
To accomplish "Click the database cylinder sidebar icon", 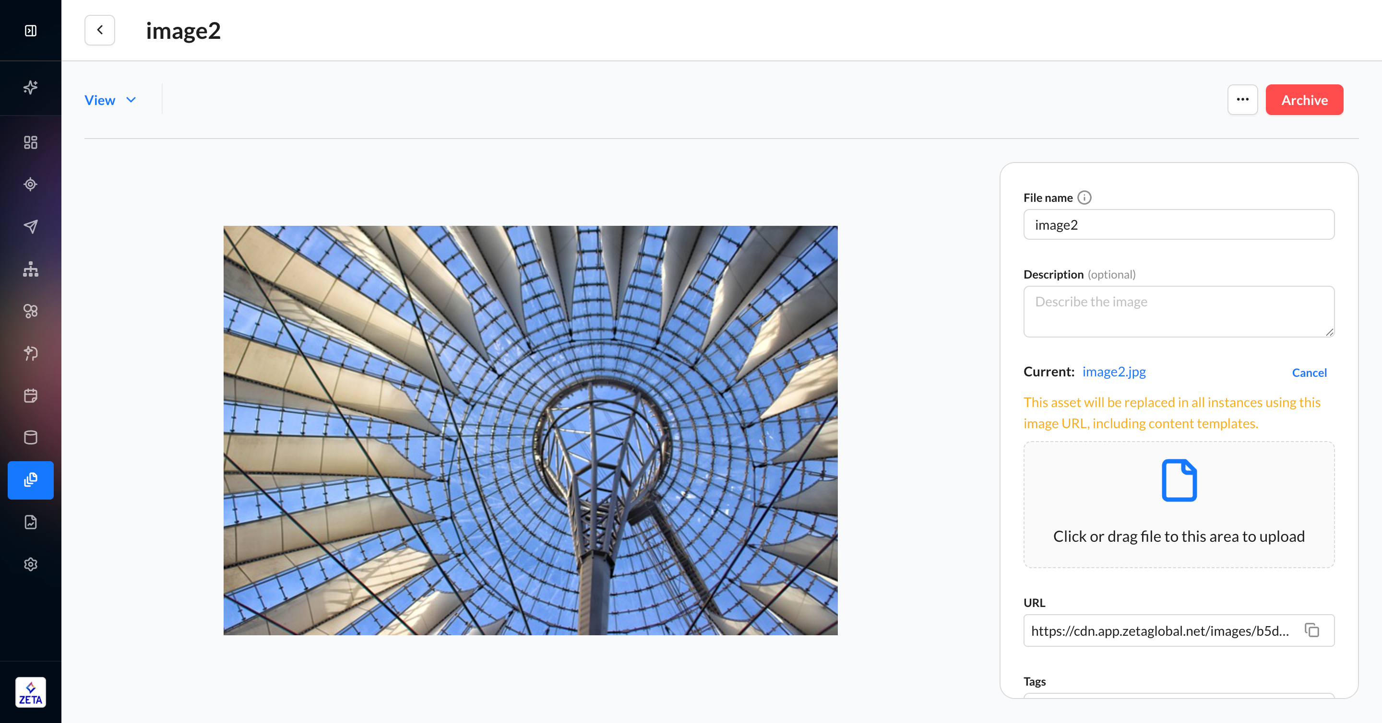I will click(31, 437).
